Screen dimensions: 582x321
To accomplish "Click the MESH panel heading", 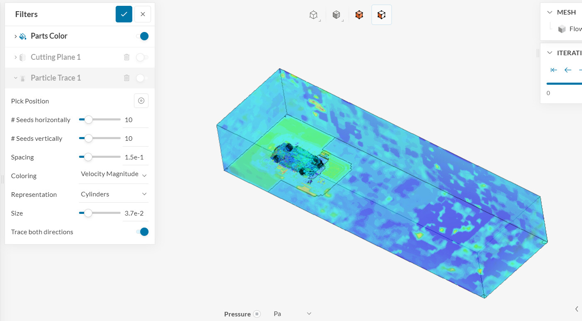I will click(566, 12).
